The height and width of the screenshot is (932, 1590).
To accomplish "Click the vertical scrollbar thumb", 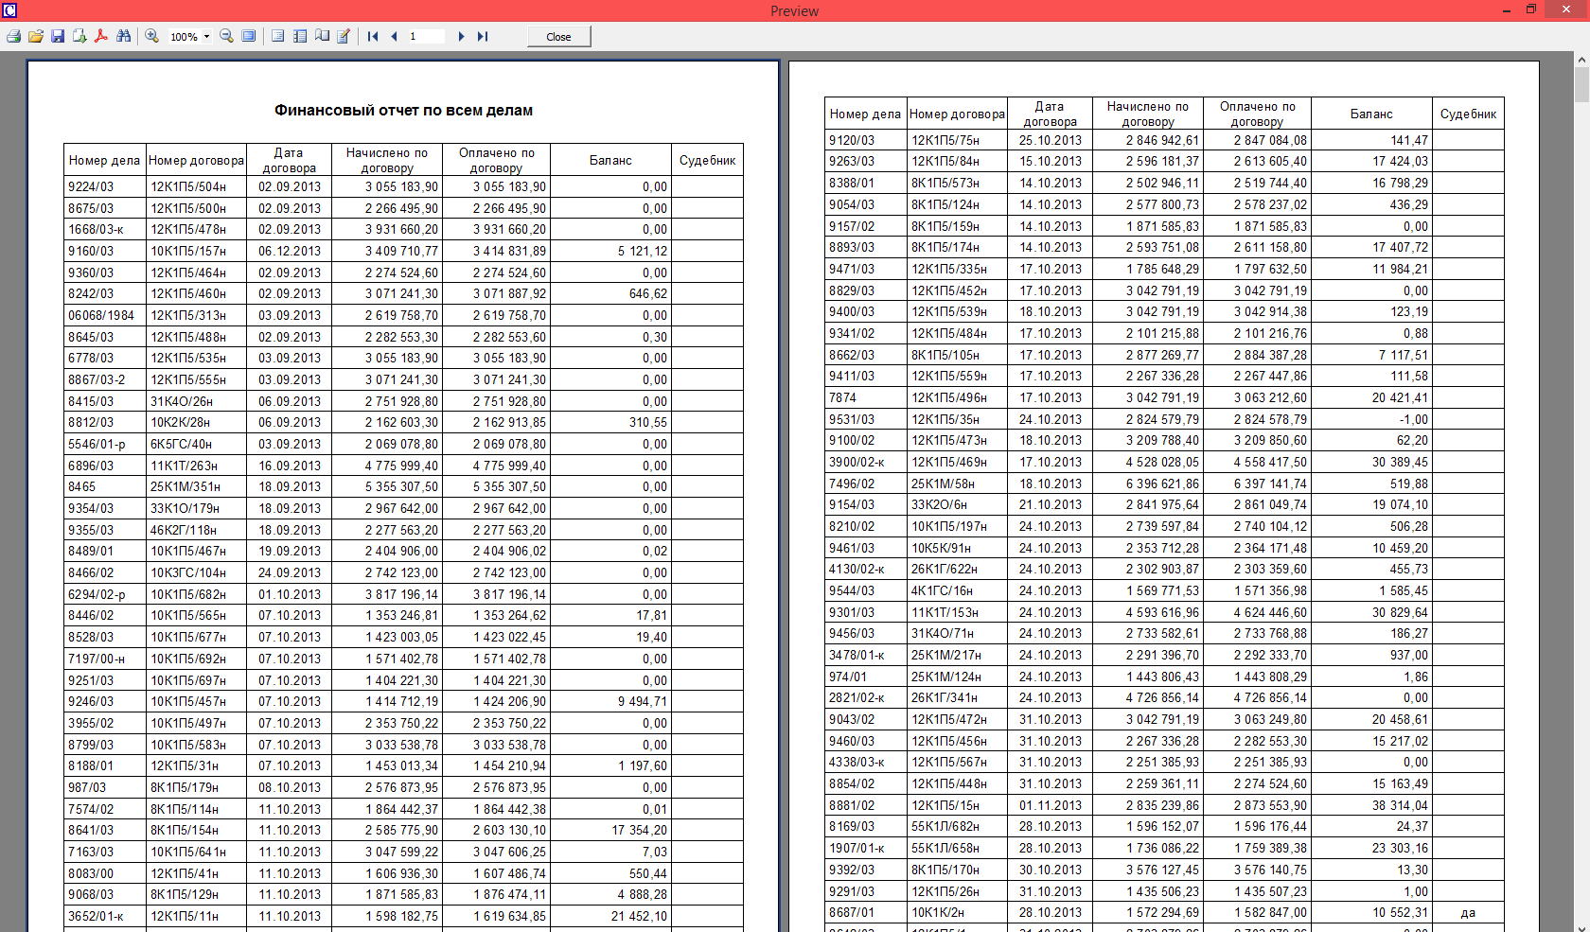I will coord(1581,85).
